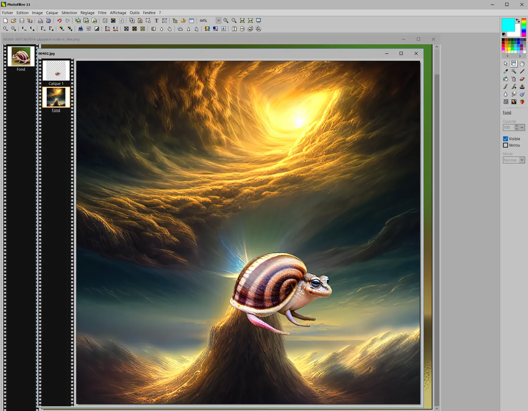Open the zoom percentage dropdown
The image size is (528, 411).
(x=218, y=21)
